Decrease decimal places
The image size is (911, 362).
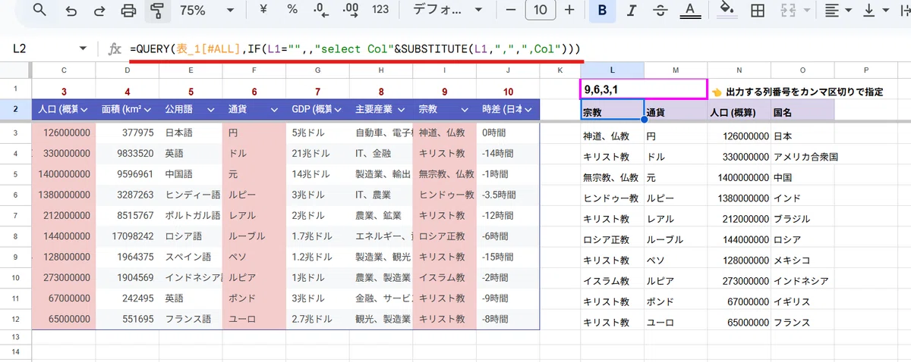(x=321, y=11)
